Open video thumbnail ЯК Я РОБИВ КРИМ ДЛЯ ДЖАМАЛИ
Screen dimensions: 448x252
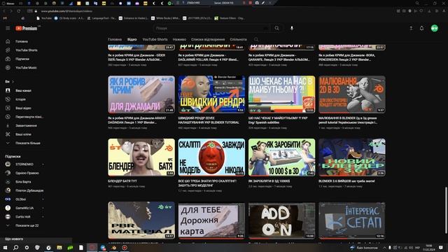click(141, 94)
